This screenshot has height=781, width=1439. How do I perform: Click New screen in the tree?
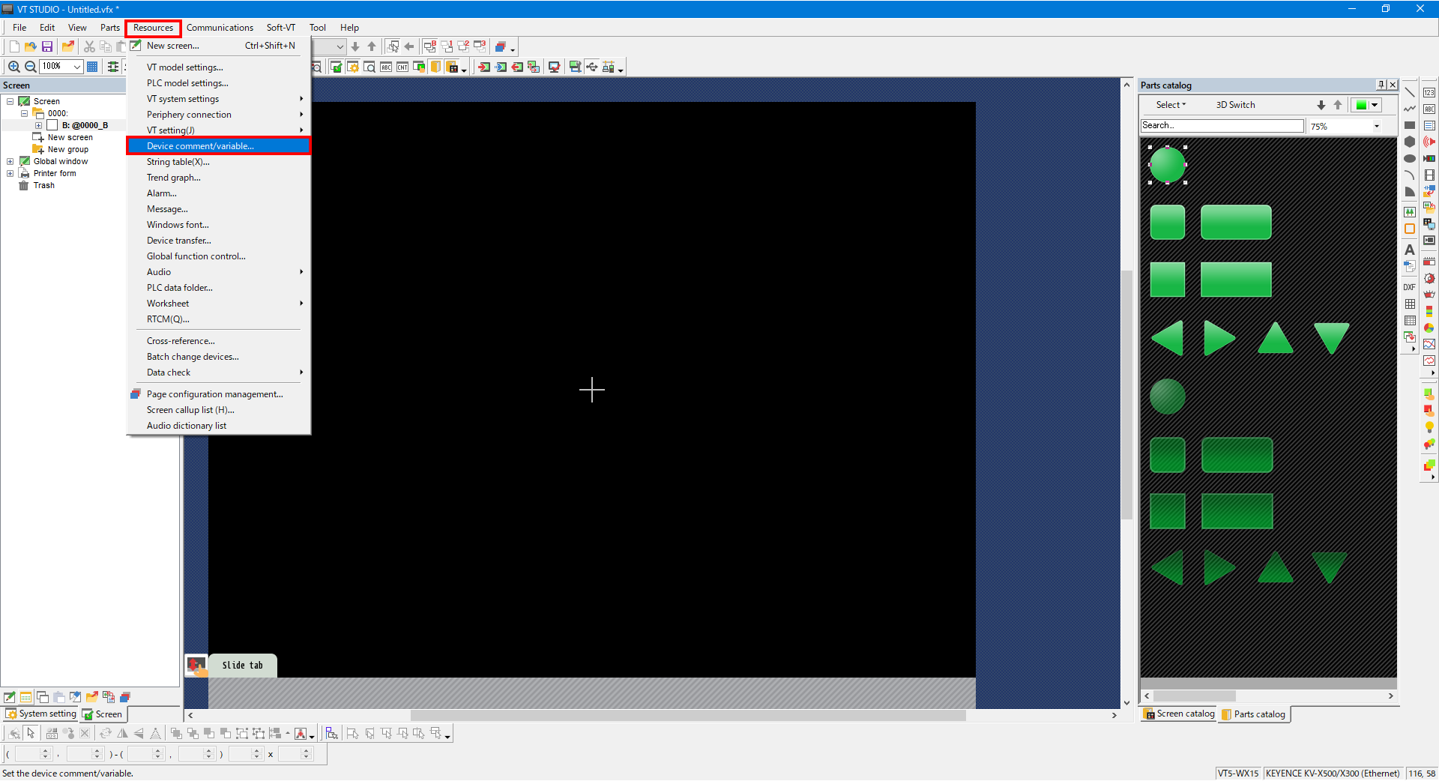tap(70, 137)
